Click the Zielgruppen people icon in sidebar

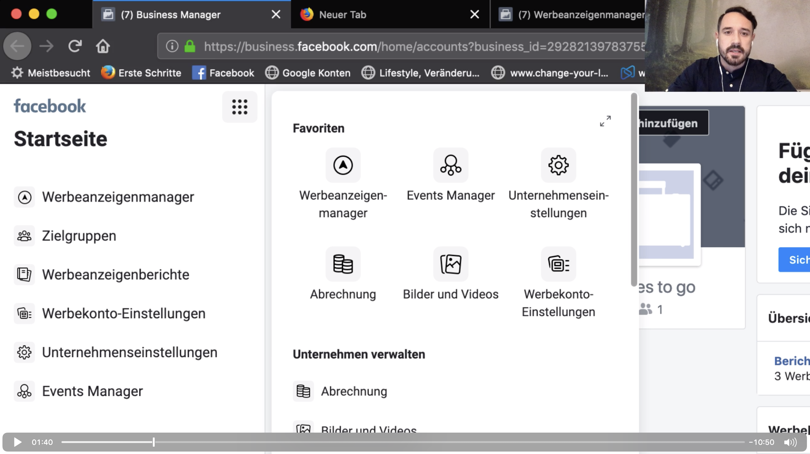pos(24,236)
